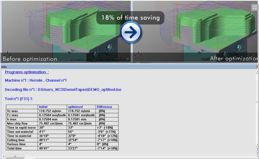Click the fullscreen expand icon
Image resolution: width=259 pixels, height=159 pixels.
tap(254, 8)
